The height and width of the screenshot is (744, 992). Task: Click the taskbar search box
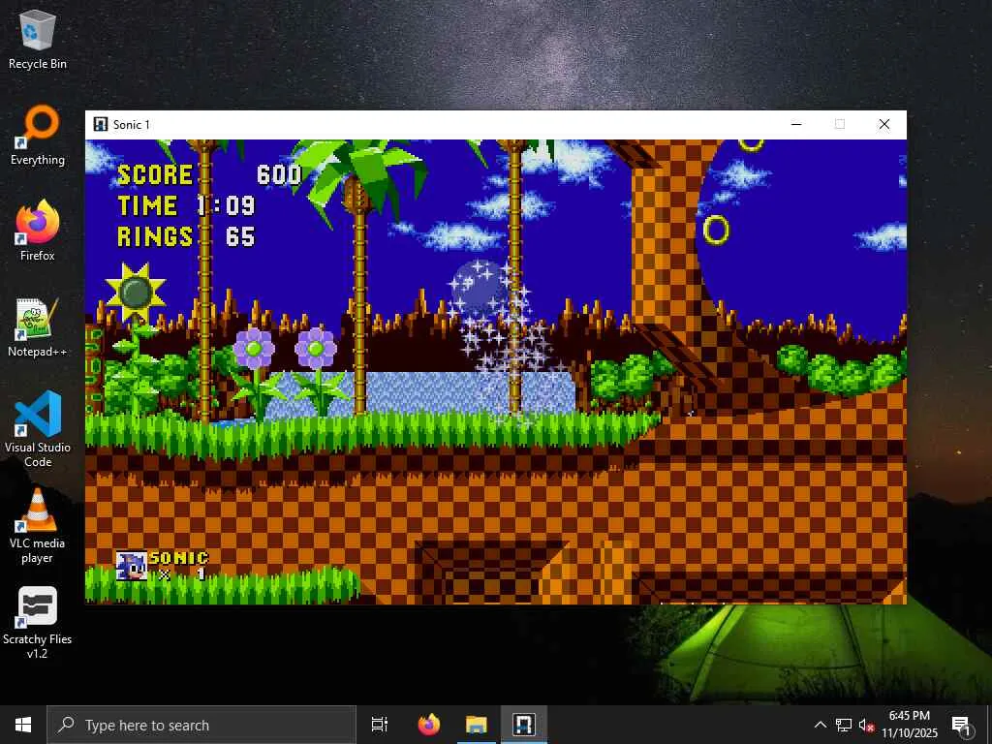tap(201, 725)
